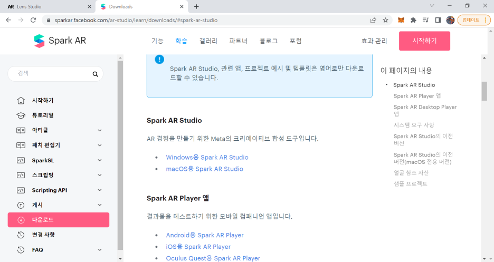This screenshot has width=494, height=262.
Task: Open the 학습 nav menu
Action: pos(181,41)
